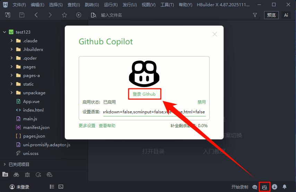This screenshot has height=192, width=296.
Task: Expand the pages folder
Action: [x=11, y=67]
